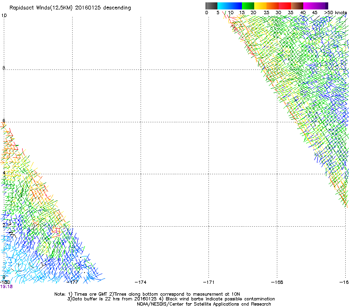Click the brown 35-40 knots color band
This screenshot has height=307, width=349.
297,6
